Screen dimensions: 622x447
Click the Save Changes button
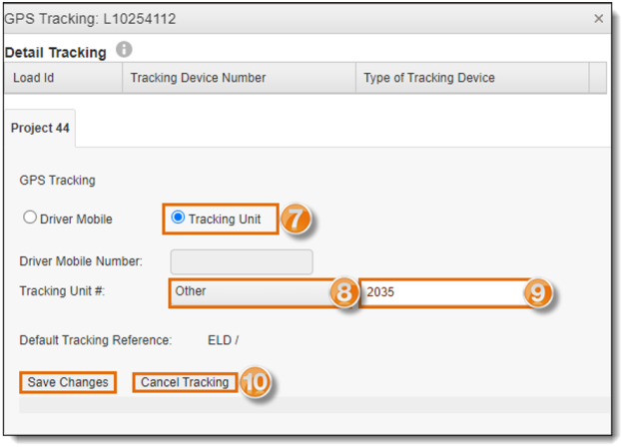[68, 382]
